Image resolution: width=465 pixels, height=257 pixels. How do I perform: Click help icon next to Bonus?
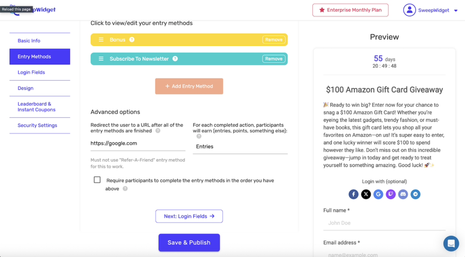[x=132, y=40]
